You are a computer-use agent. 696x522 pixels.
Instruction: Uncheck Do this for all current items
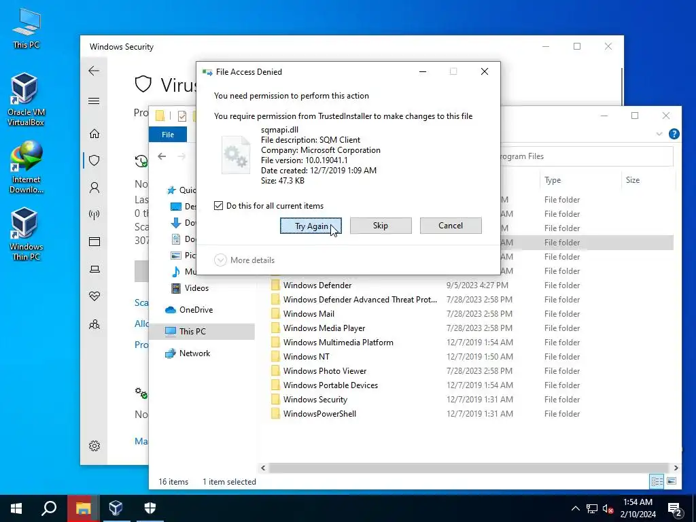click(x=218, y=205)
